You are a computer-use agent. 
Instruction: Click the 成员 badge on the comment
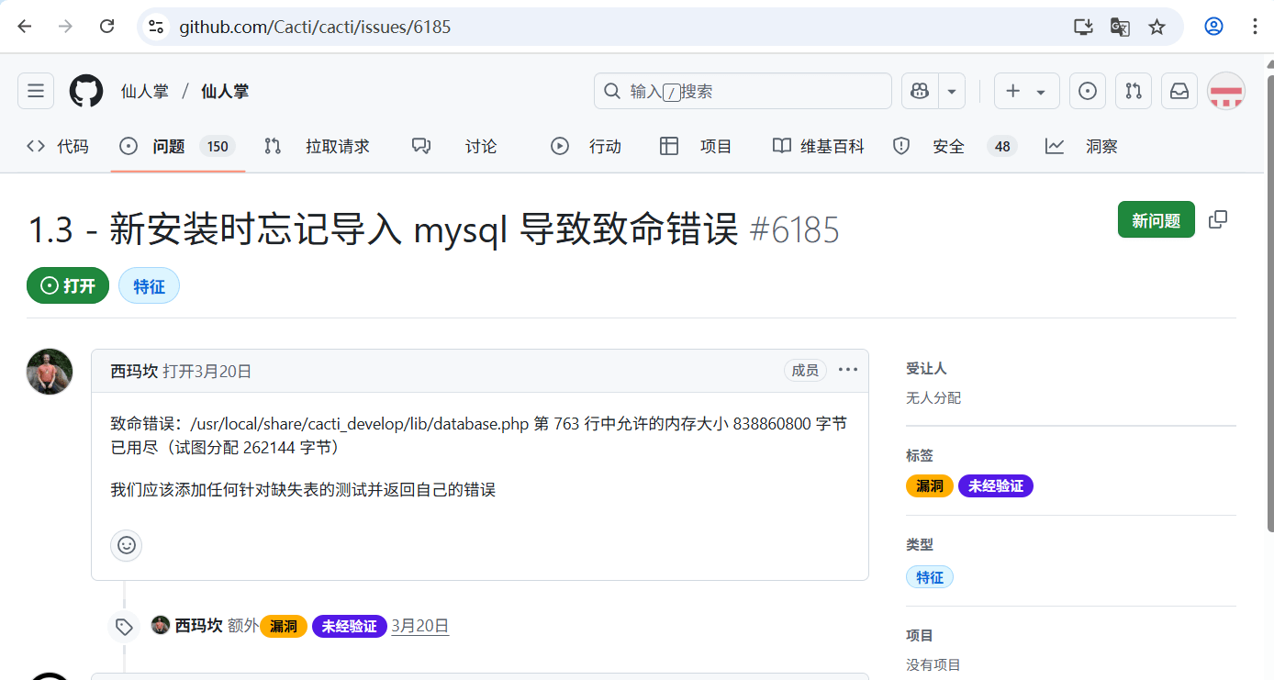point(805,370)
